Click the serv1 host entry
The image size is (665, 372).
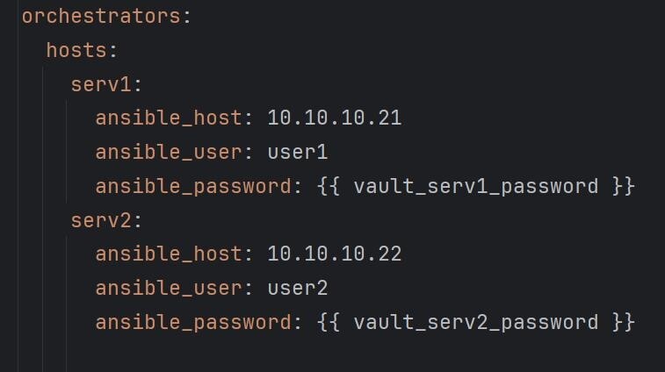[101, 84]
